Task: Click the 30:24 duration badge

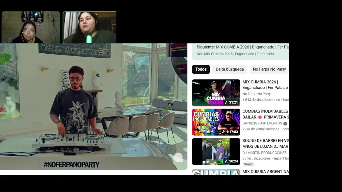Action: (x=231, y=161)
